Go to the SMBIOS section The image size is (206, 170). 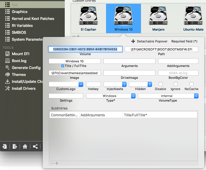[x=19, y=32]
